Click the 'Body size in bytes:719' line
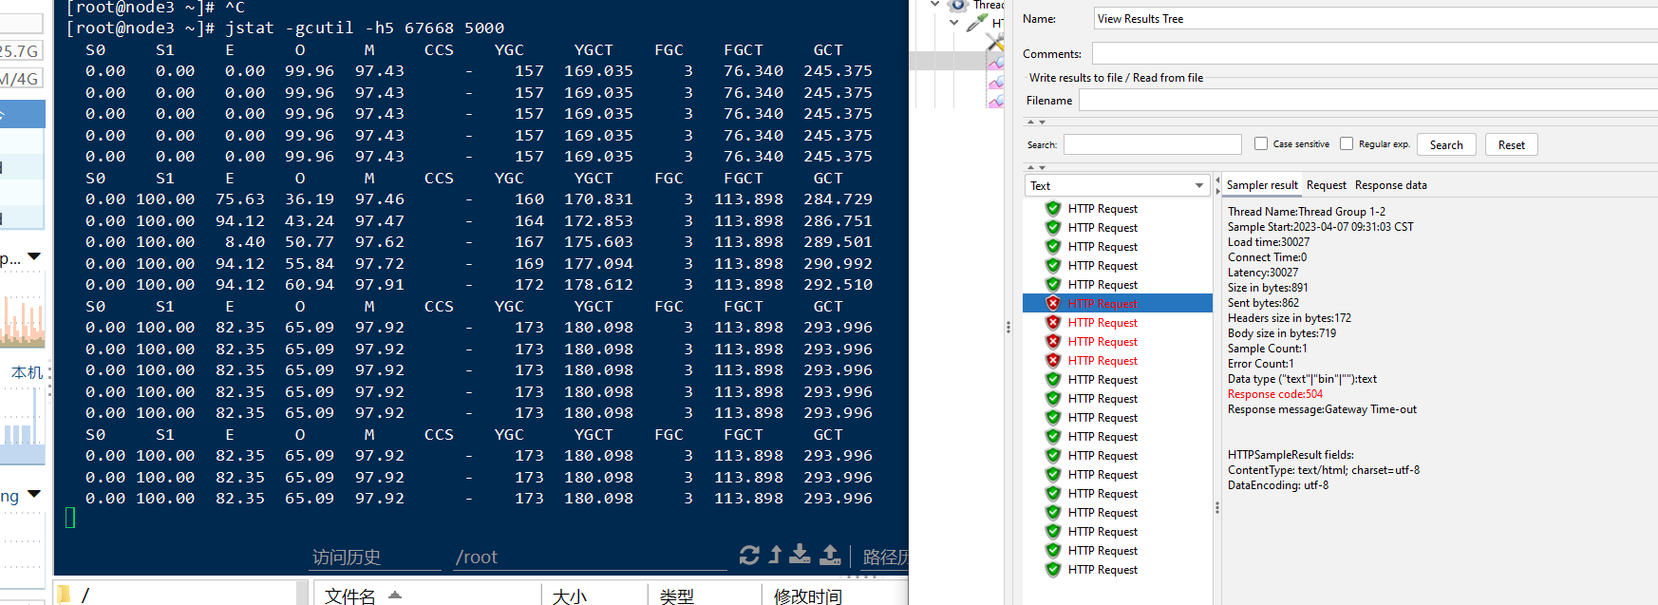Screen dimensions: 1658x605 click(1281, 333)
